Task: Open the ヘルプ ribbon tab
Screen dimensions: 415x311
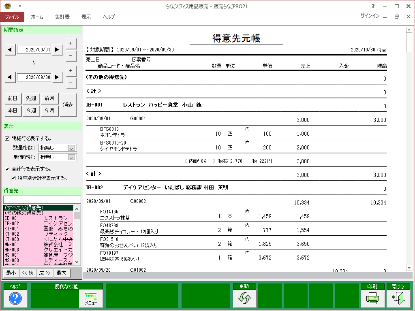Action: [x=109, y=17]
